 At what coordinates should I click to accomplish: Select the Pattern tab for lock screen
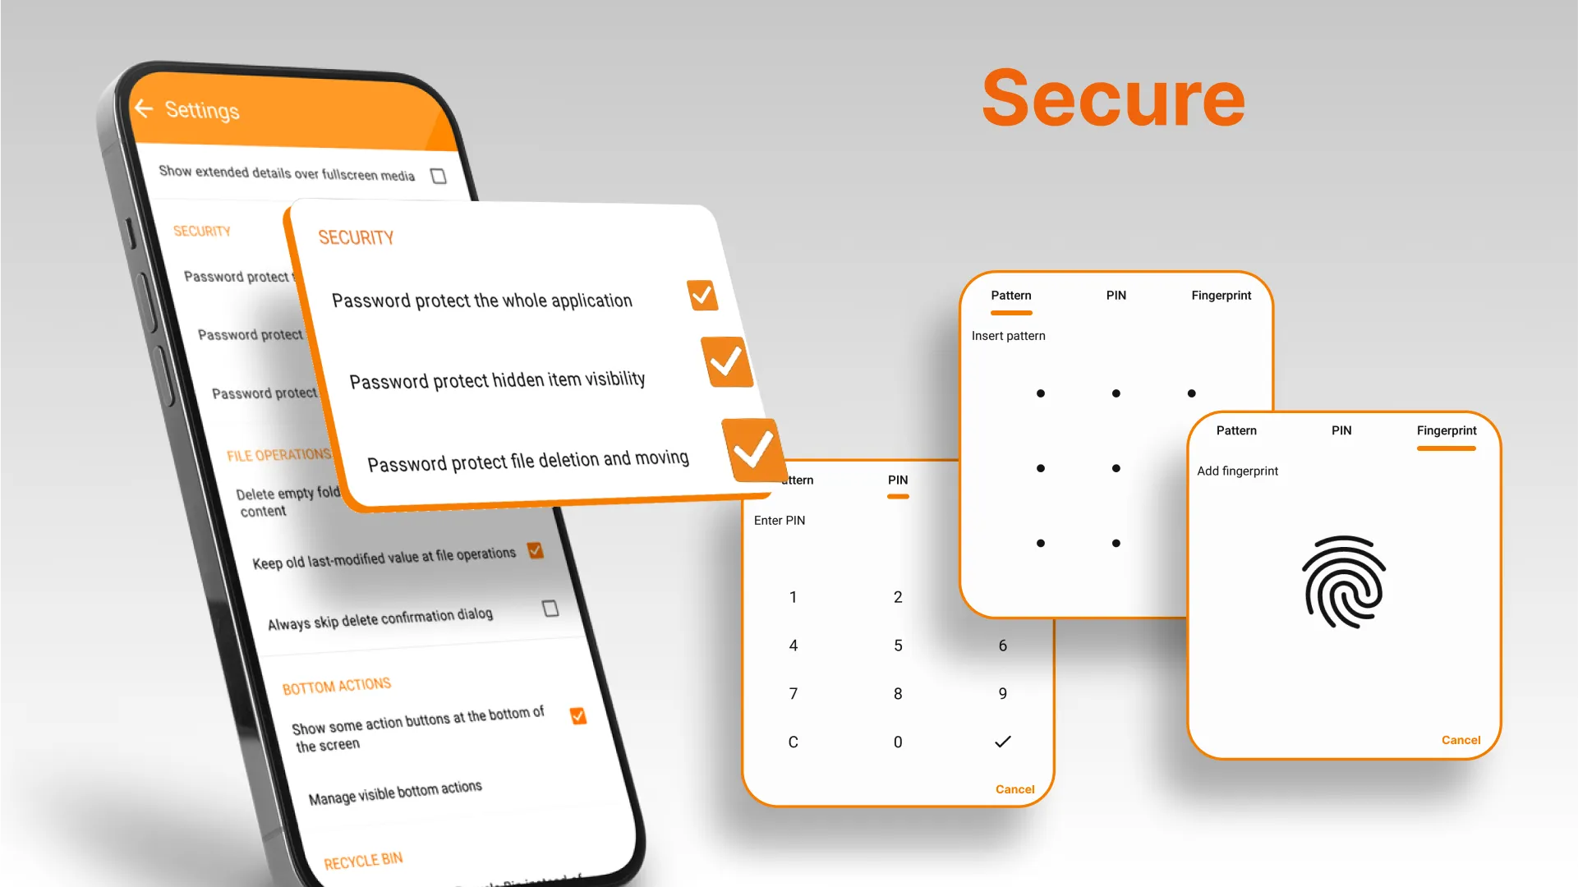coord(1010,295)
